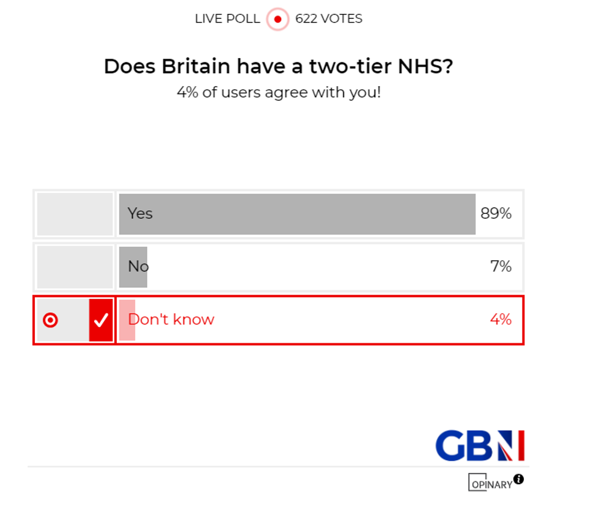The image size is (599, 512).
Task: Click the poll question headline text
Action: click(x=279, y=66)
